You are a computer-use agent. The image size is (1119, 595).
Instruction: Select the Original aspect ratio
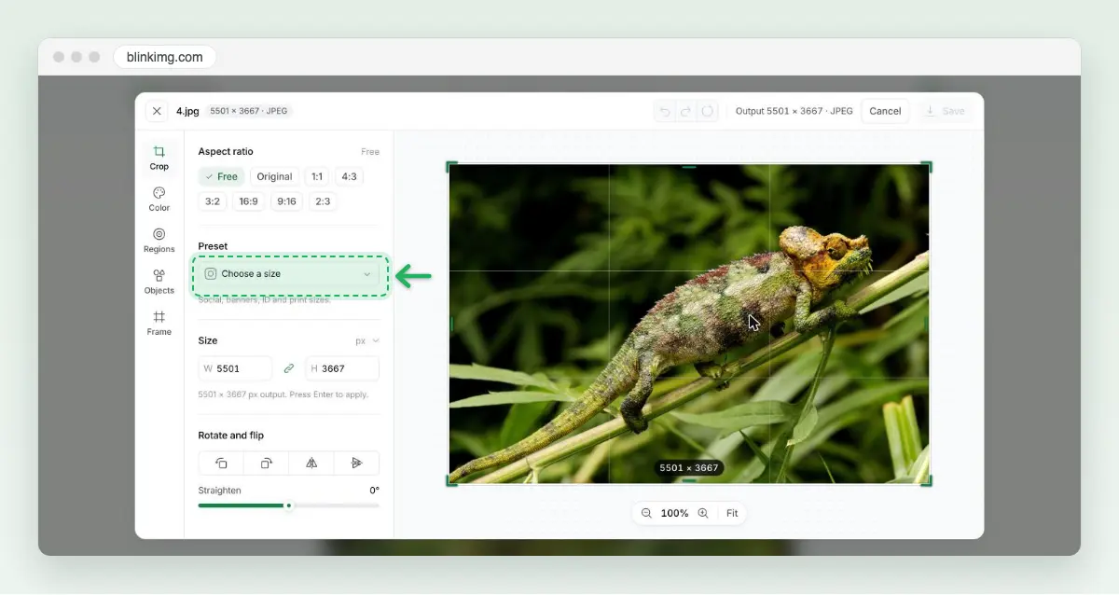tap(274, 176)
